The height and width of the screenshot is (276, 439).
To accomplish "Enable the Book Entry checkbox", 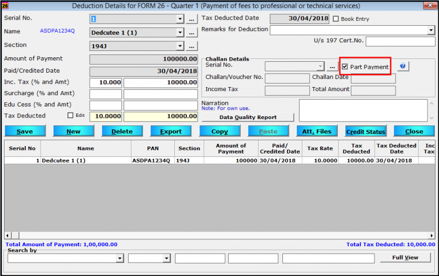I will point(336,19).
